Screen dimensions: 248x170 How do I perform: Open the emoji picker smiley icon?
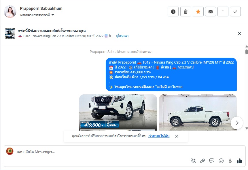pyautogui.click(x=221, y=161)
